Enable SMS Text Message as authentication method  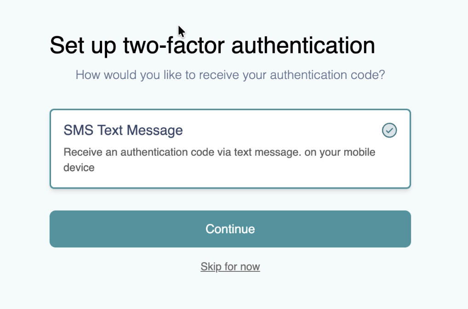tap(230, 148)
